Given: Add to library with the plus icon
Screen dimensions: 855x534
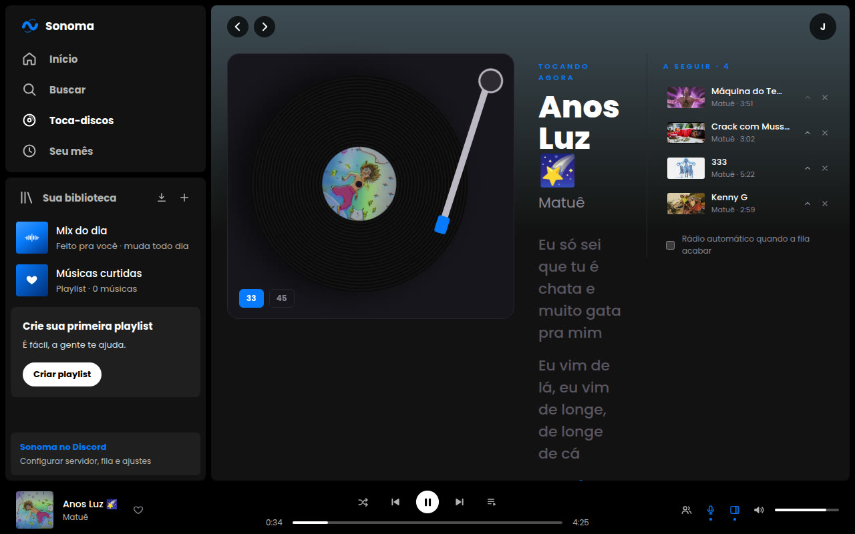Looking at the screenshot, I should coord(184,198).
